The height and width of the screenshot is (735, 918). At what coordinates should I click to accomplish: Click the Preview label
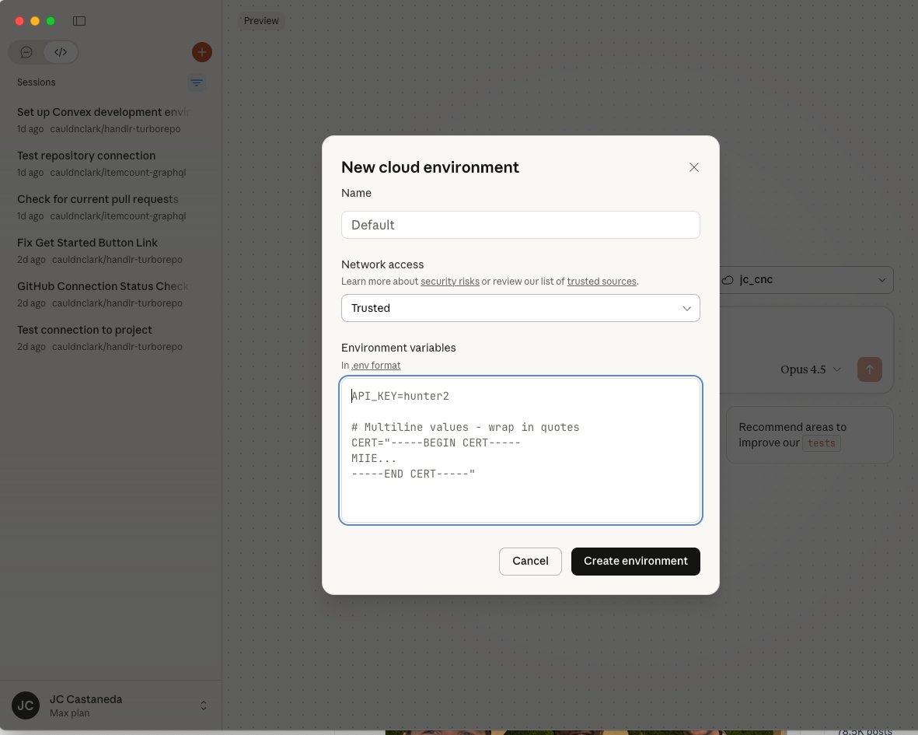click(261, 21)
